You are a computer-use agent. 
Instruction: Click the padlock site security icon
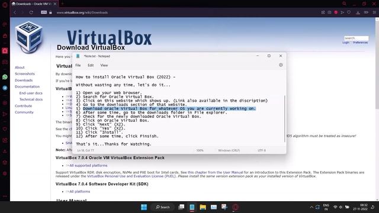point(50,12)
